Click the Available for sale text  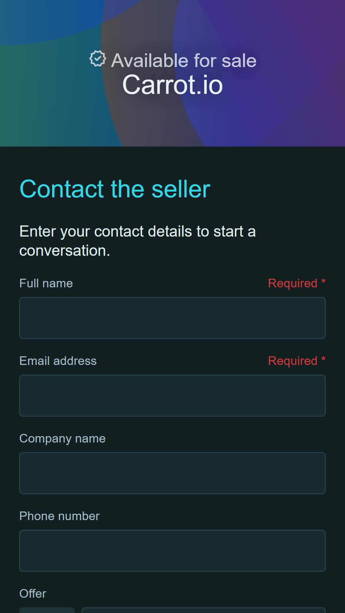(x=184, y=60)
